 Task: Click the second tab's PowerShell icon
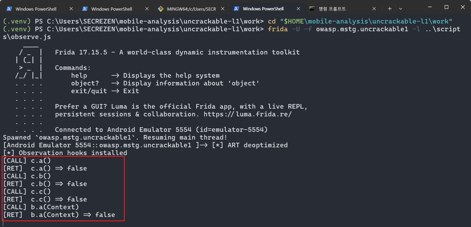click(x=85, y=9)
